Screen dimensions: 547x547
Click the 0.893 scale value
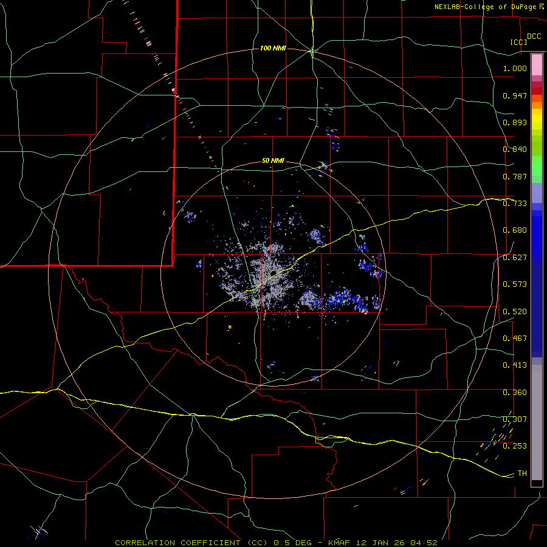[x=515, y=122]
